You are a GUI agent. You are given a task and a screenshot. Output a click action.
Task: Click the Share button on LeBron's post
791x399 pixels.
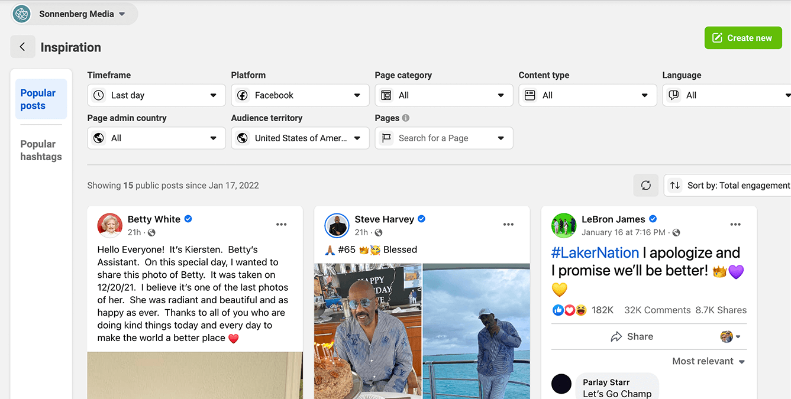(632, 336)
